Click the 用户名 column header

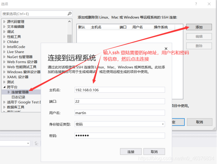coord(142,27)
